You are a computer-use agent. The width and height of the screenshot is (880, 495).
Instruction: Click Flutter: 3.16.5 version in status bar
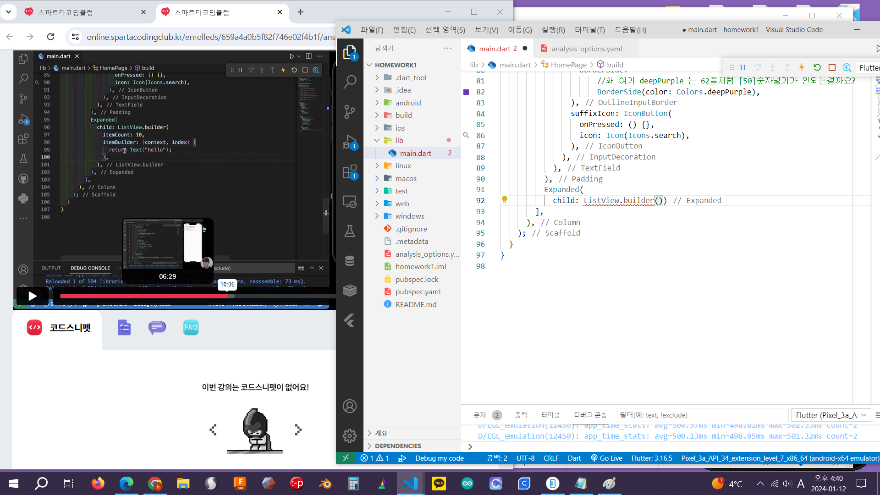pos(652,458)
